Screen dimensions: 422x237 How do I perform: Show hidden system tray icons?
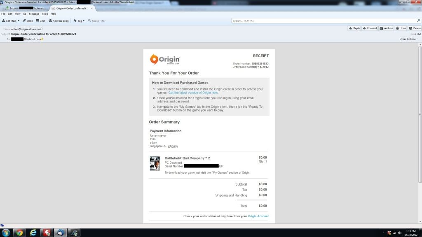[x=384, y=233]
